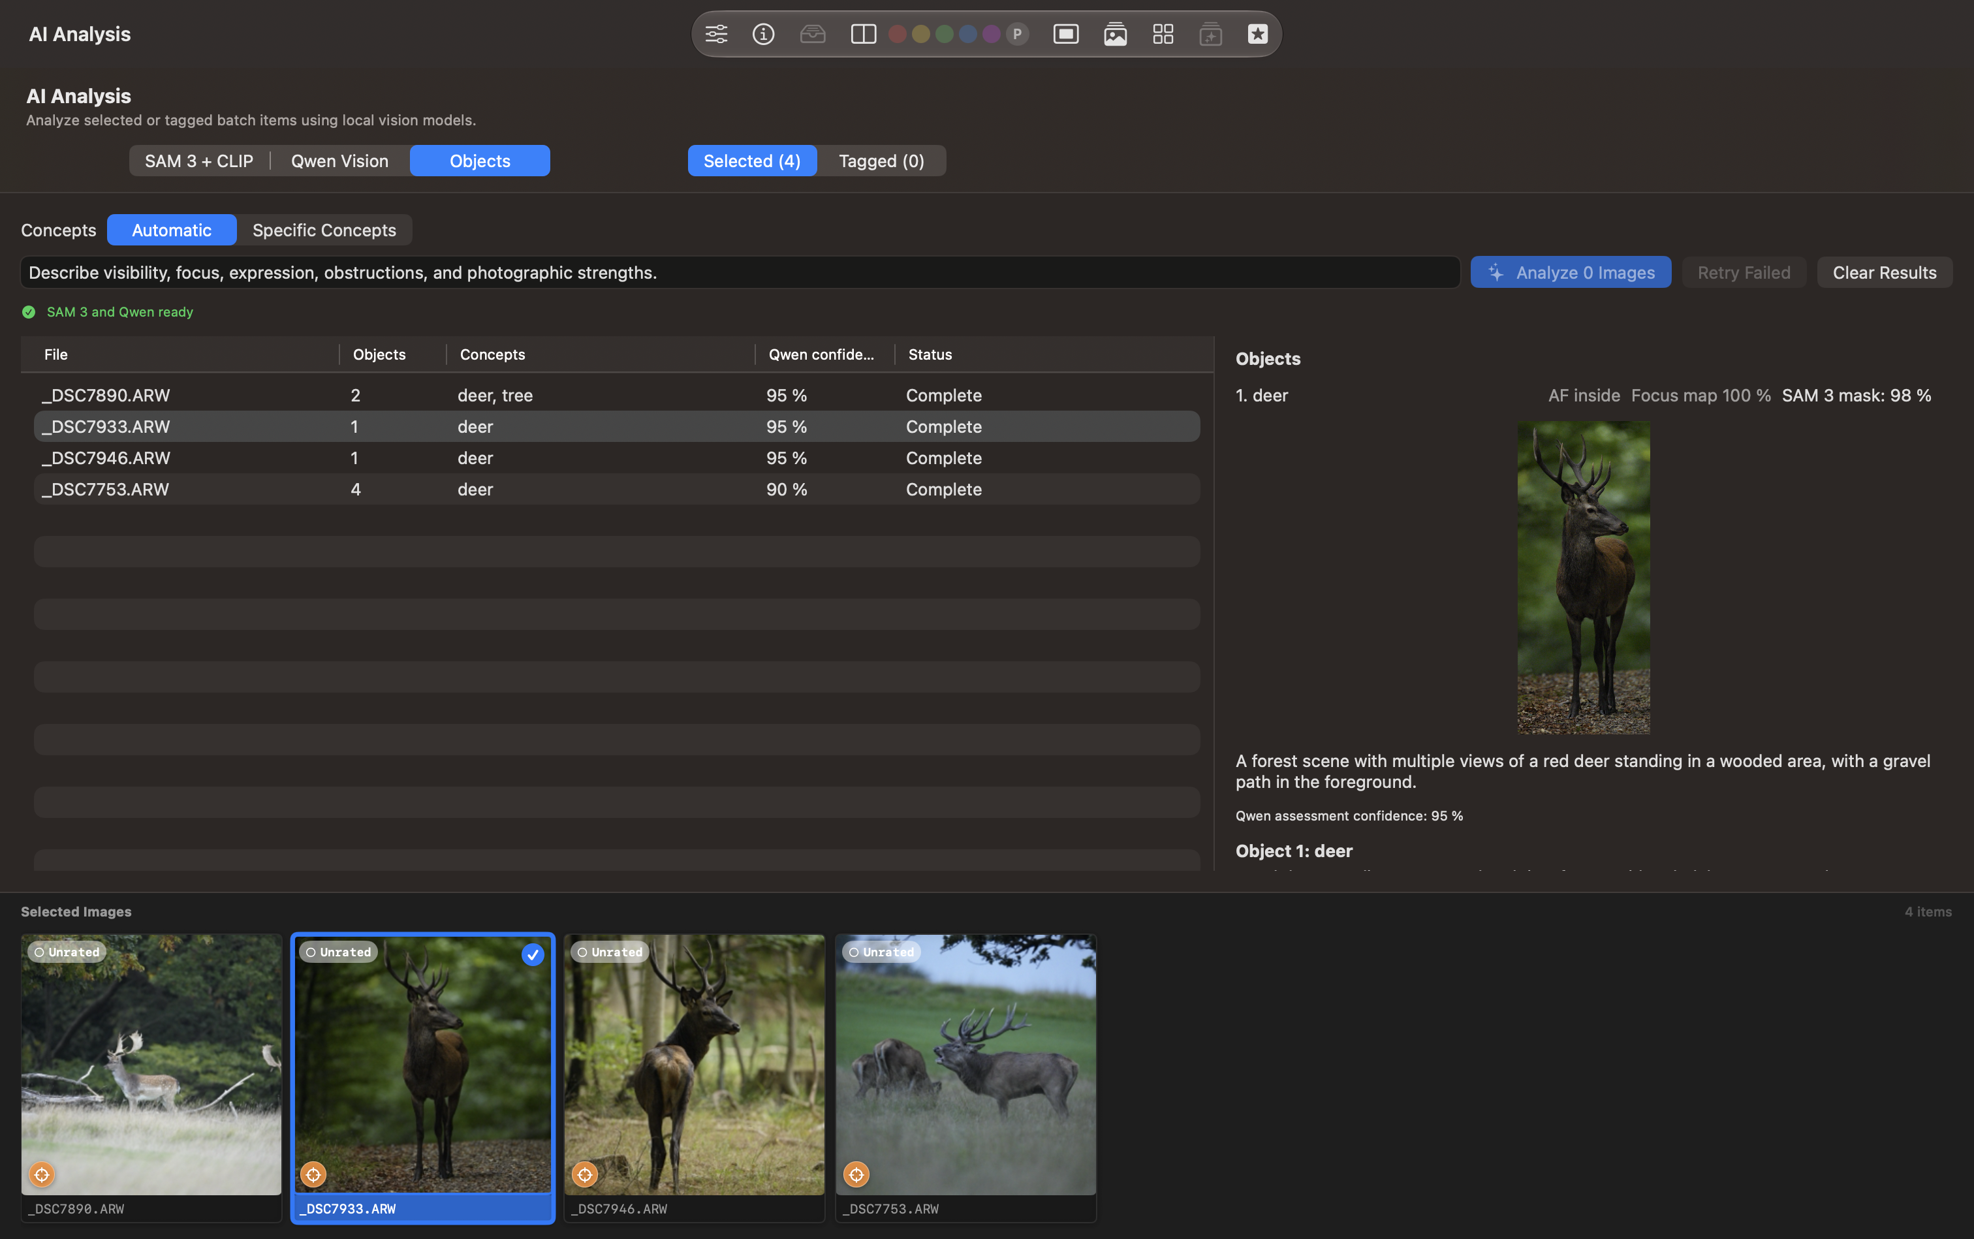Select the red color label swatch
This screenshot has width=1974, height=1239.
point(898,33)
